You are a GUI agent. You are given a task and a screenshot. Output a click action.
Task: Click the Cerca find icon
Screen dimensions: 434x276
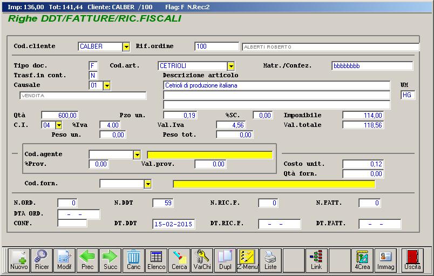pos(179,260)
